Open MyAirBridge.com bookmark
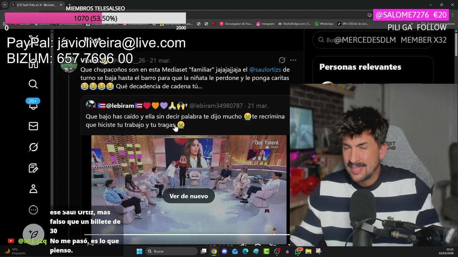The width and height of the screenshot is (458, 257). (294, 24)
